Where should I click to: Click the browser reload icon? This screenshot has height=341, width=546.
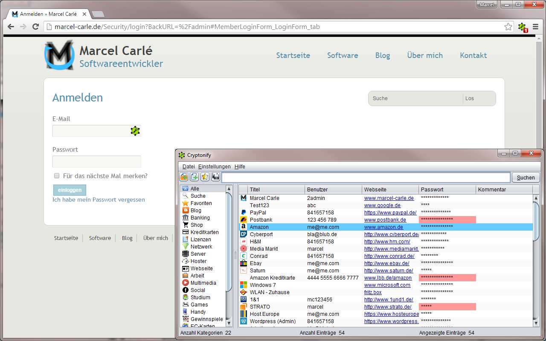point(36,27)
